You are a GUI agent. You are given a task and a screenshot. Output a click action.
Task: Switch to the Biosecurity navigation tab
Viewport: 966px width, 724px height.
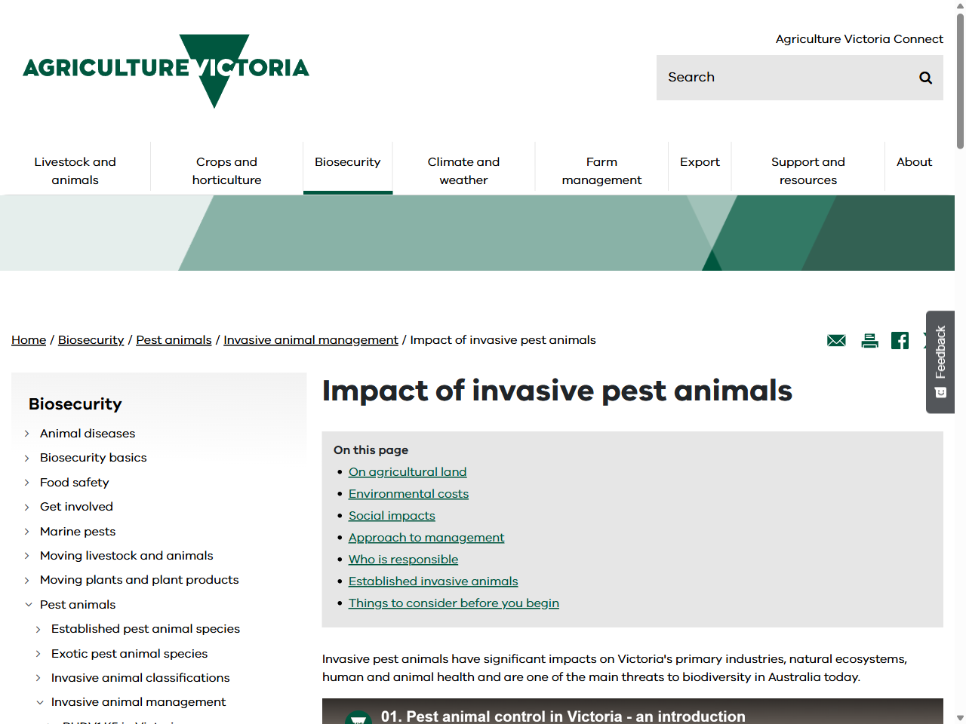pyautogui.click(x=348, y=161)
